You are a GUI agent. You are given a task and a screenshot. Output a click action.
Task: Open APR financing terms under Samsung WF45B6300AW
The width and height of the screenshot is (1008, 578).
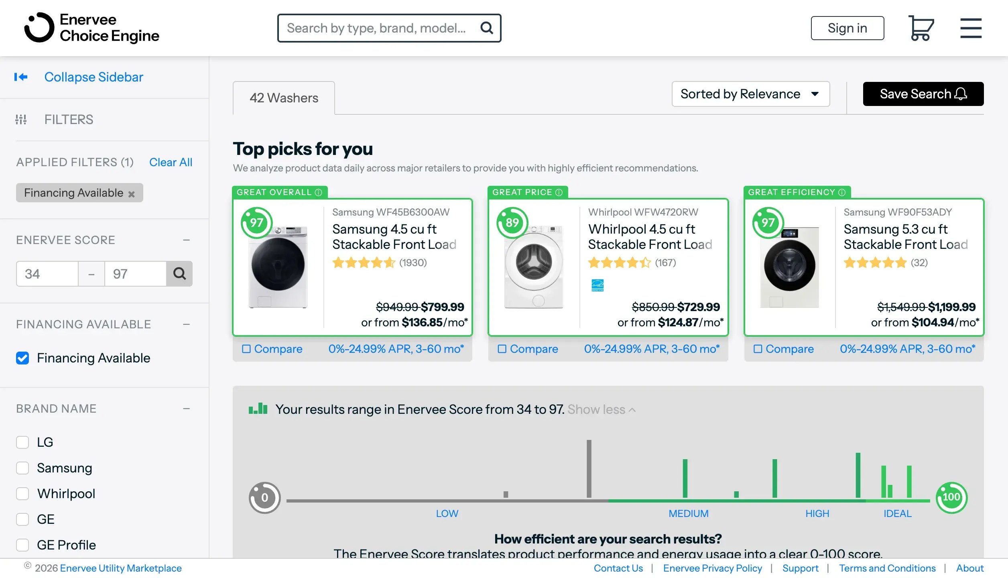click(396, 349)
